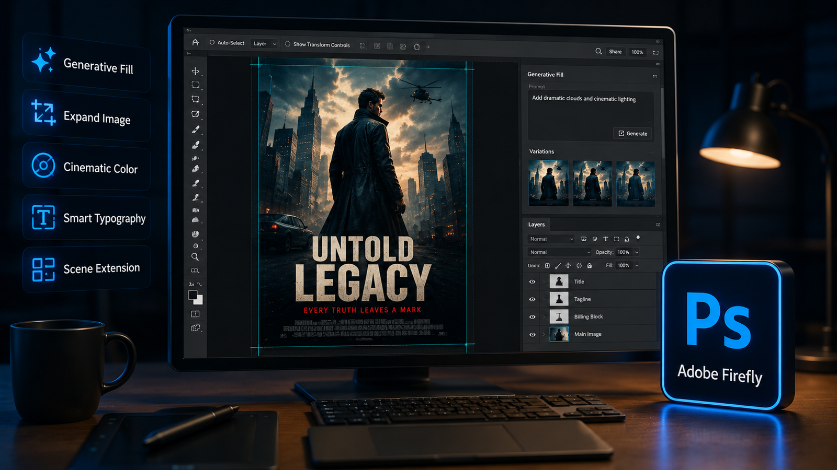The width and height of the screenshot is (837, 470).
Task: Click the Scene Extension feature card
Action: click(87, 268)
